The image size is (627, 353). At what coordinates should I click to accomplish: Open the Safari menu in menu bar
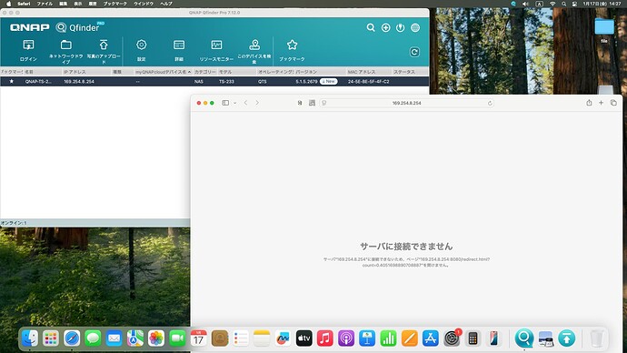(24, 4)
